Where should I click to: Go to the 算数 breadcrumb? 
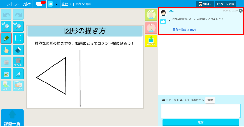tap(65, 4)
